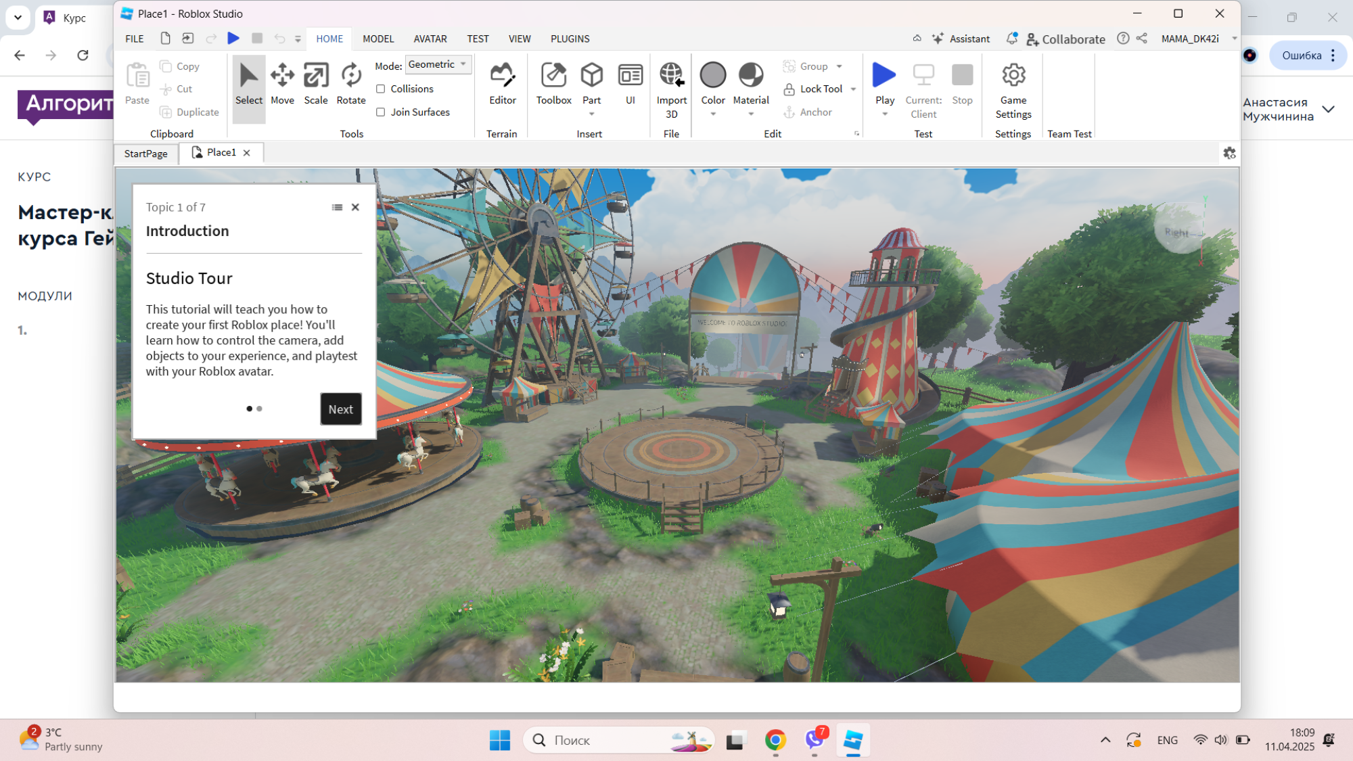The width and height of the screenshot is (1353, 761).
Task: Open the Geometric mode dropdown
Action: (x=438, y=64)
